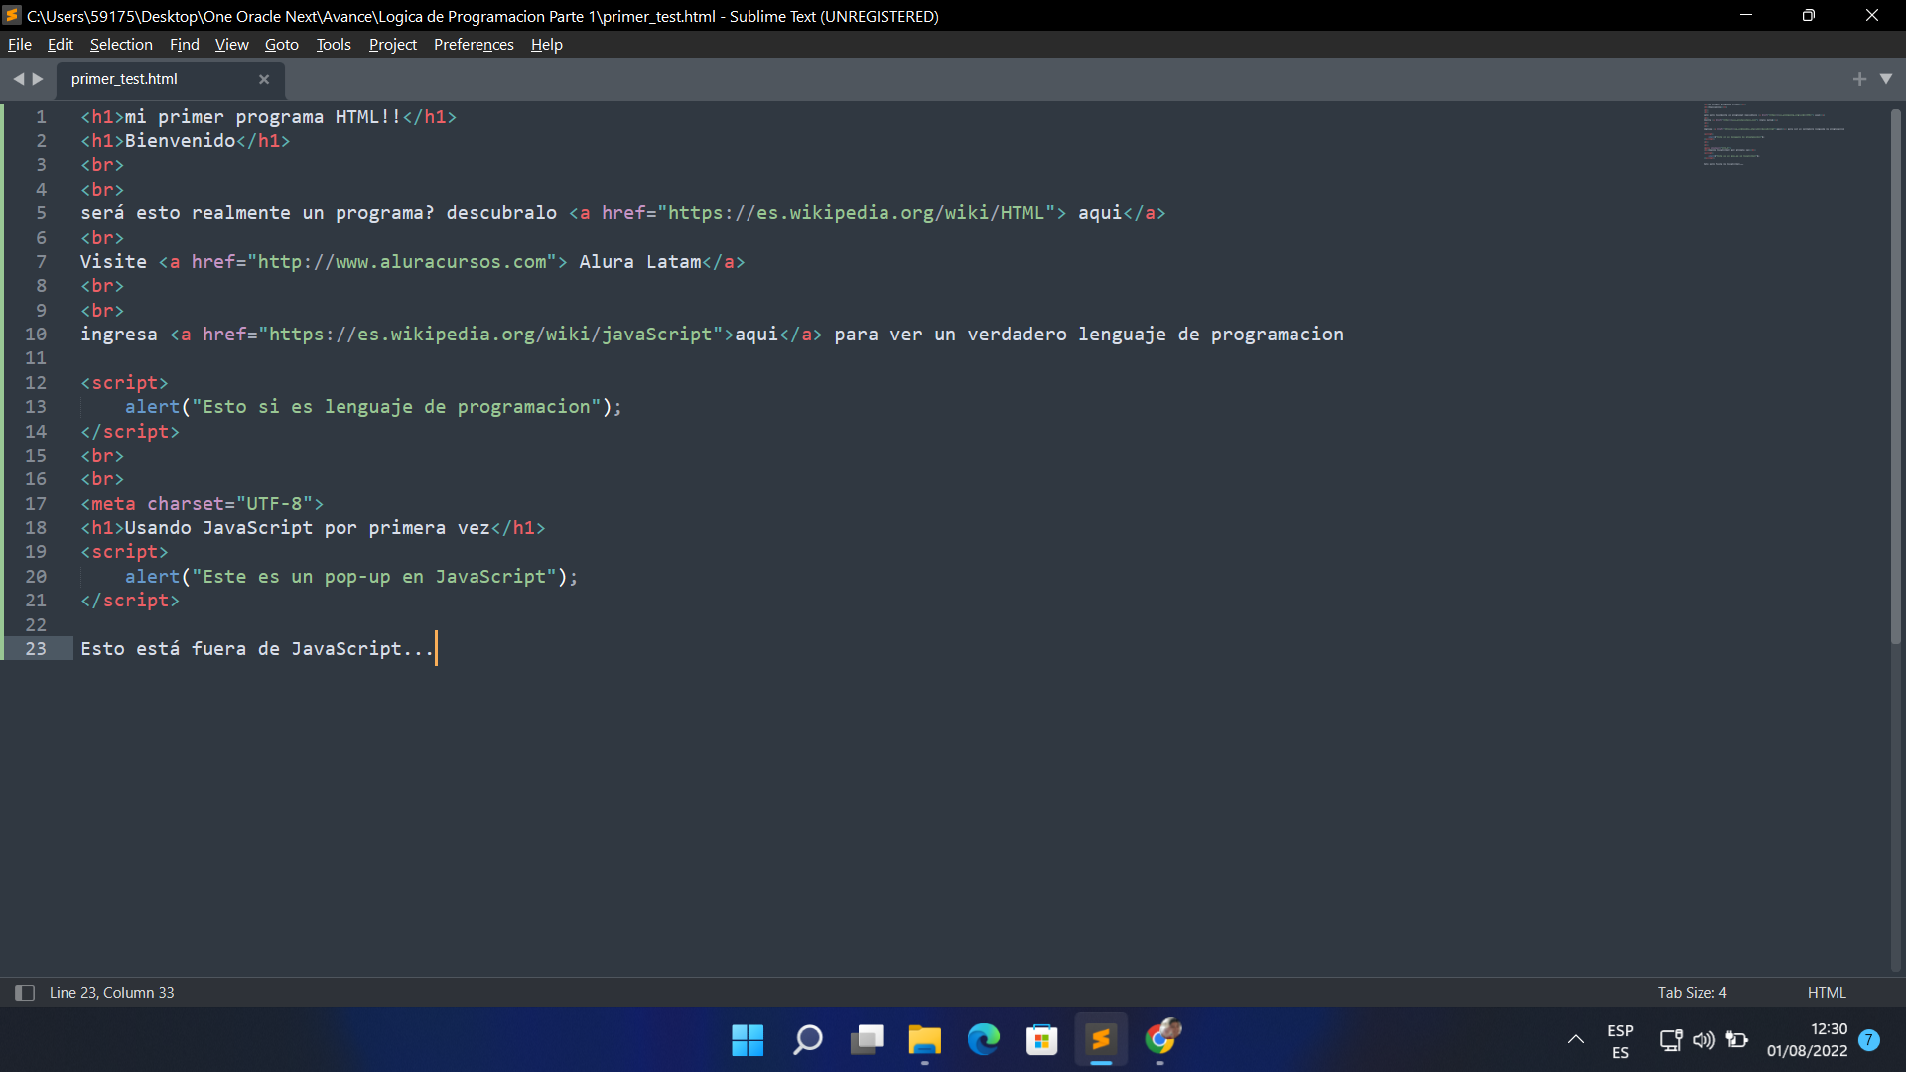1906x1072 pixels.
Task: Go to previous tab with left arrow
Action: (18, 79)
